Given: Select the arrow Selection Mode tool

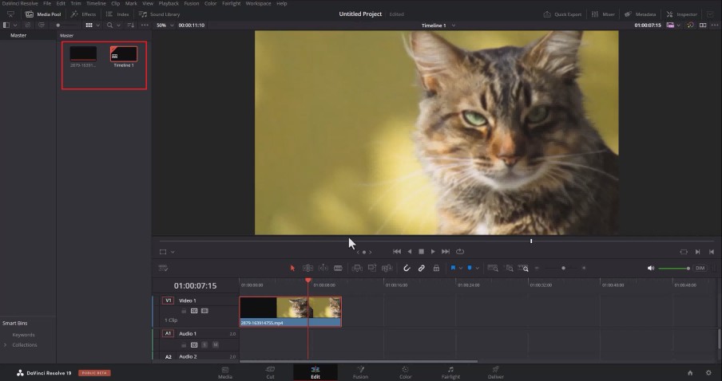Looking at the screenshot, I should pos(292,268).
